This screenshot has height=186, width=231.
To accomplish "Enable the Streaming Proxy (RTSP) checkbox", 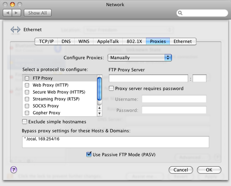I will coord(27,99).
